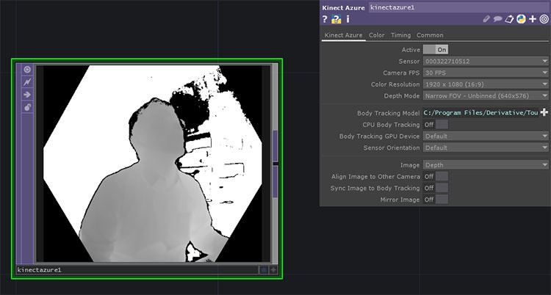This screenshot has height=295, width=551.
Task: Switch to the Color parameter tab
Action: tap(376, 35)
